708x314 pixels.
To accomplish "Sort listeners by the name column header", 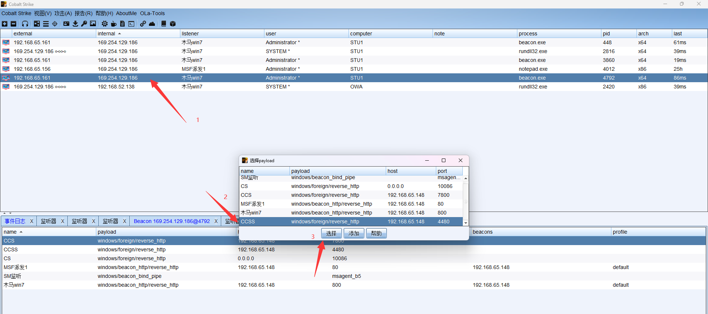I will 10,232.
